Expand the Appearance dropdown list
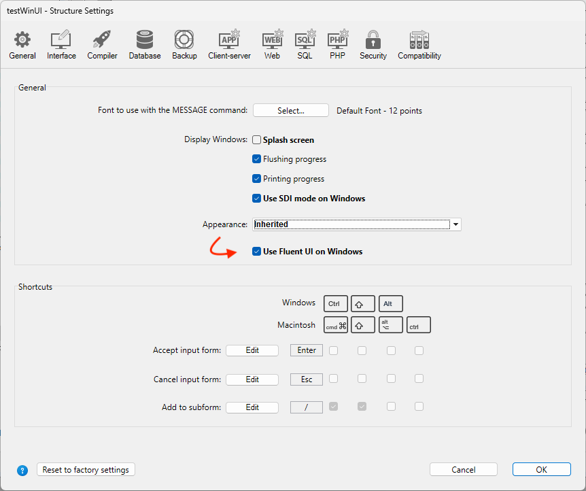 (456, 224)
